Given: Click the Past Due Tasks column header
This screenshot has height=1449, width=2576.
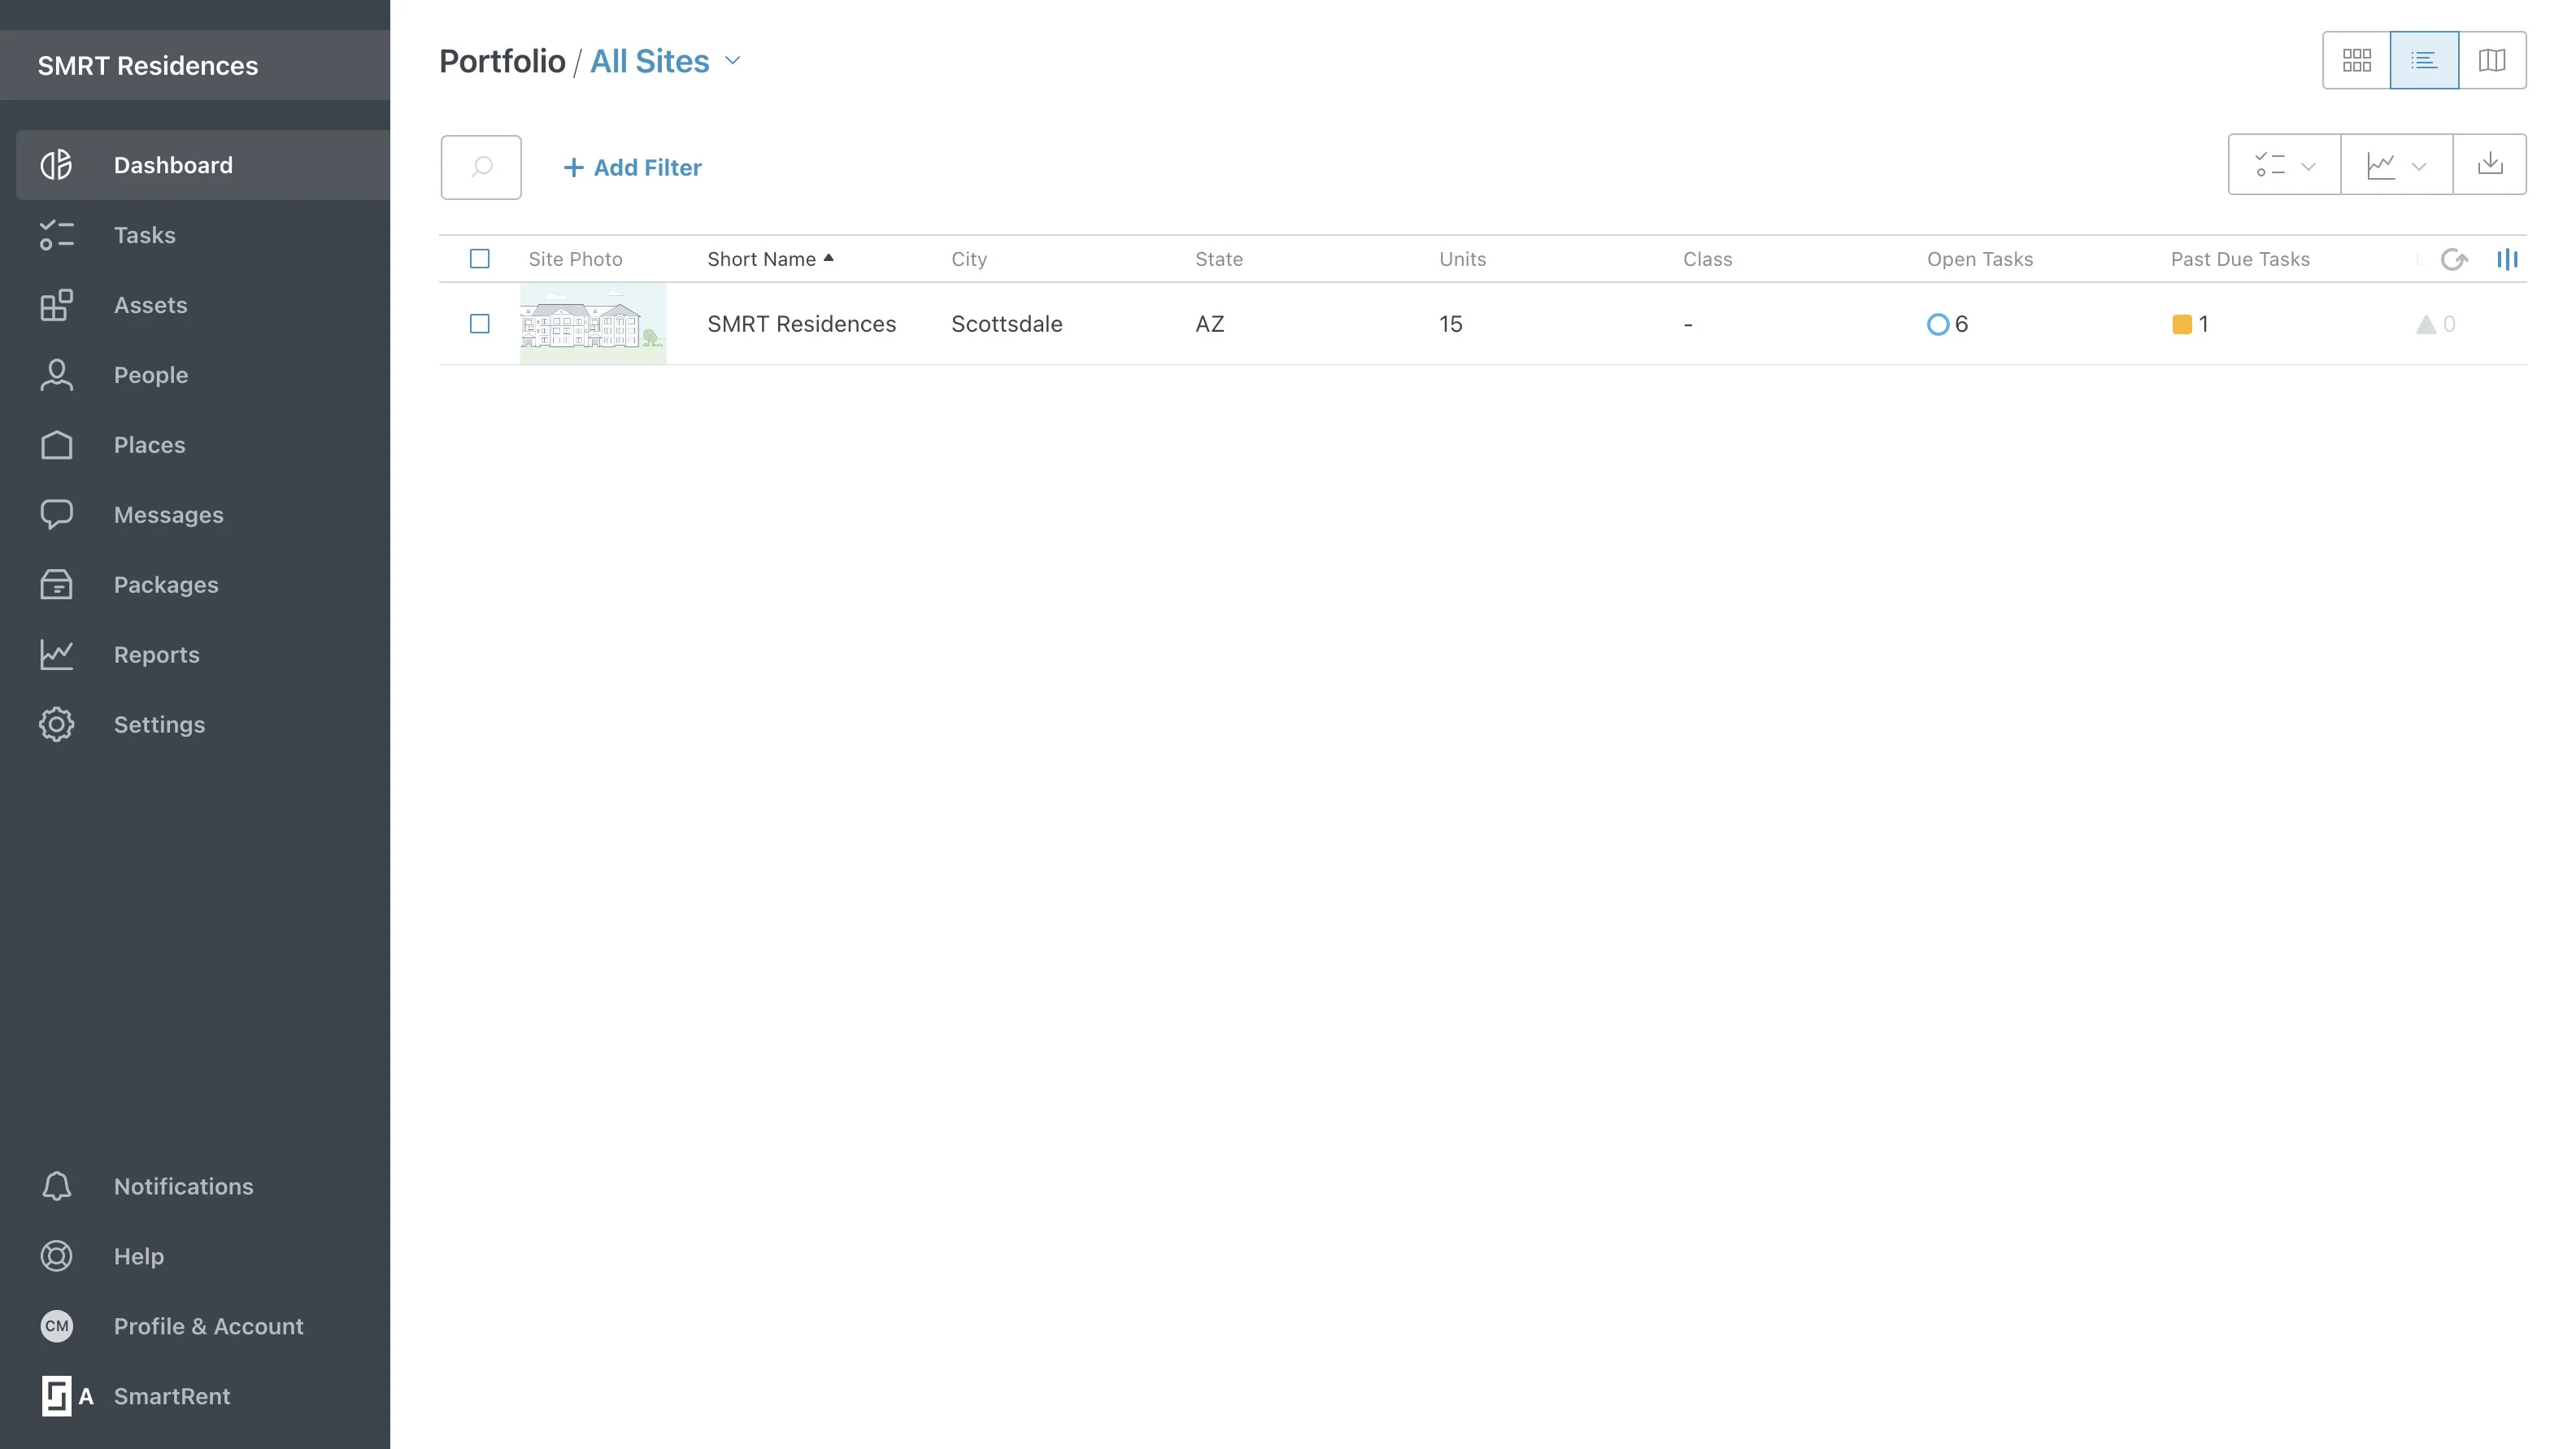Looking at the screenshot, I should click(x=2240, y=259).
